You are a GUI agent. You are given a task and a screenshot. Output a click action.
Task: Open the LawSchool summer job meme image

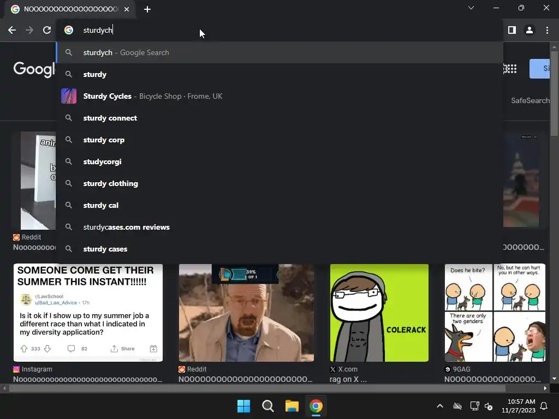[88, 313]
